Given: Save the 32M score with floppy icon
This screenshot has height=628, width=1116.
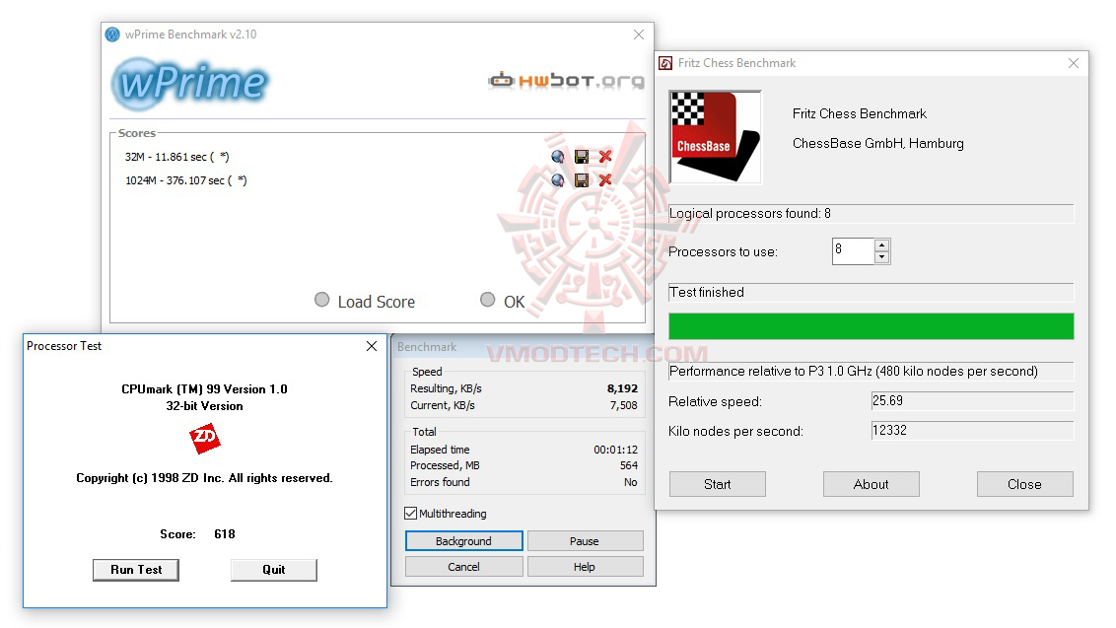Looking at the screenshot, I should click(x=582, y=157).
